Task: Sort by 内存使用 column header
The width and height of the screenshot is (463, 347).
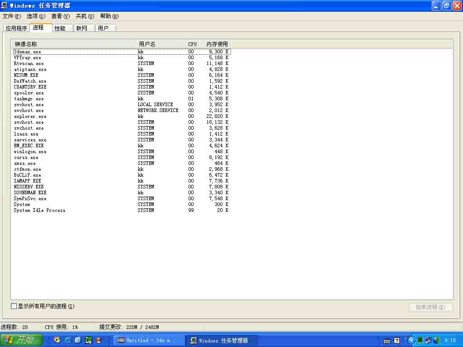Action: pyautogui.click(x=216, y=44)
